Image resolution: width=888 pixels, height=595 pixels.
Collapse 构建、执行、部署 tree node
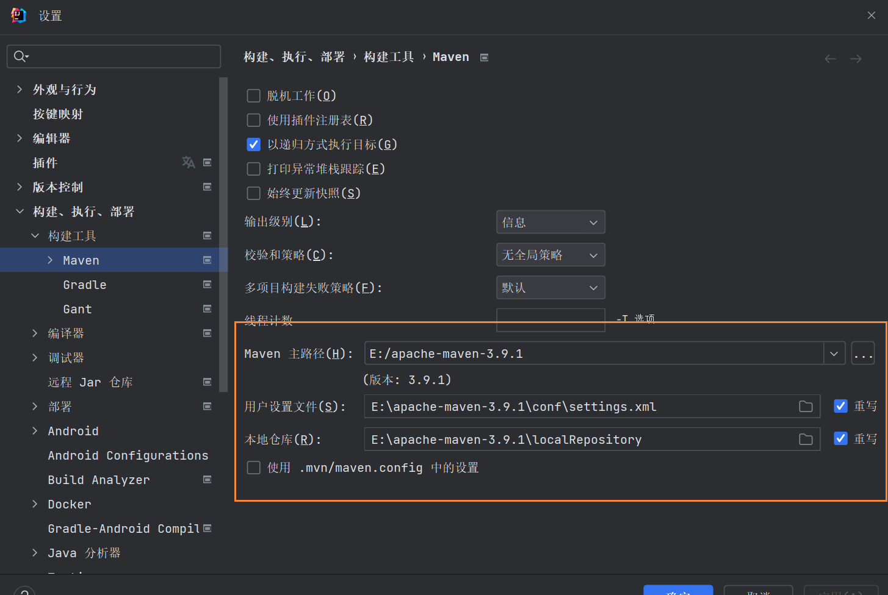[20, 212]
